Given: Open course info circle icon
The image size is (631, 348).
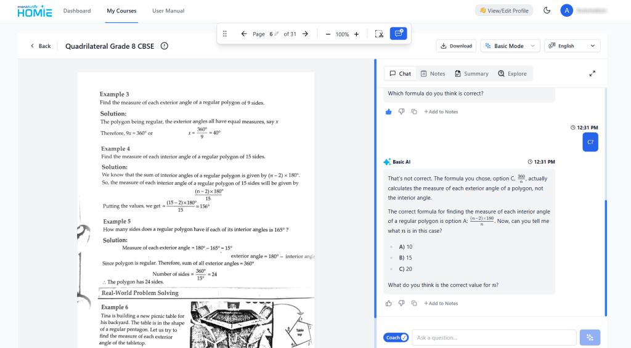Looking at the screenshot, I should click(164, 46).
